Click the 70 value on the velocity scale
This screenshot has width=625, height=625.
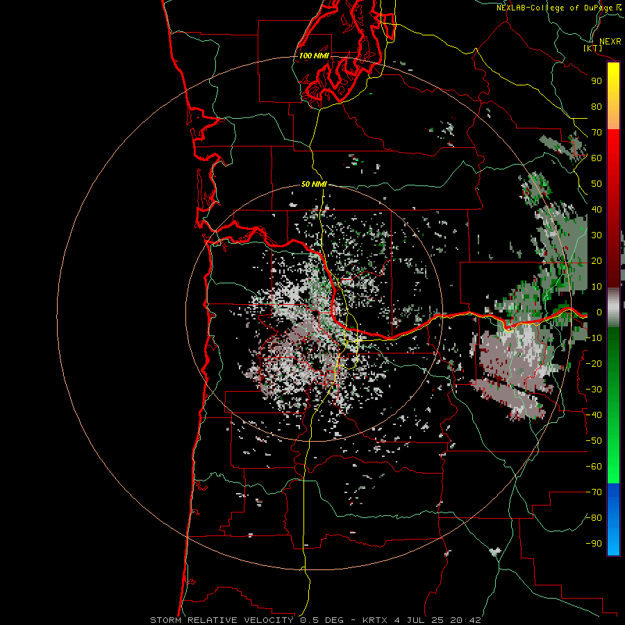point(597,133)
